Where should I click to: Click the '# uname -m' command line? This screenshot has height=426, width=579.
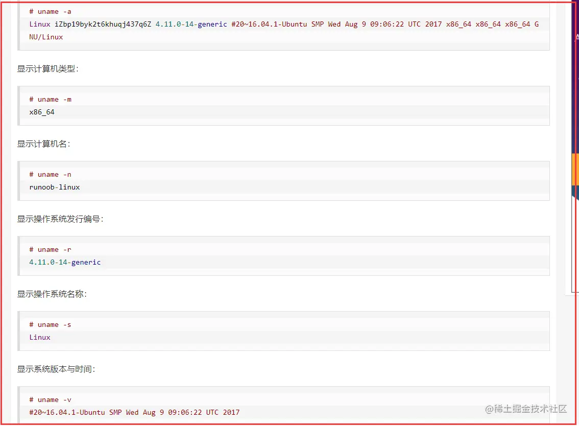tap(50, 100)
